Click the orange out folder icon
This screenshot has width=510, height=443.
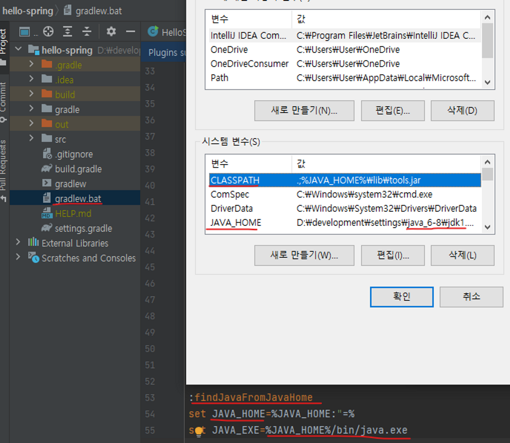(47, 123)
